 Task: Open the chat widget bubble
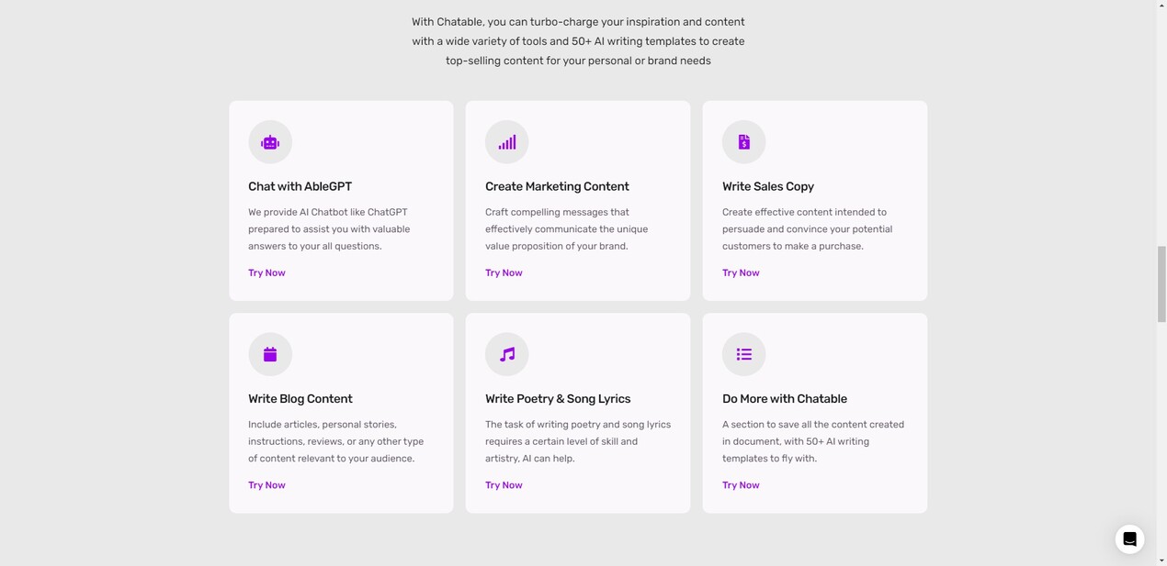[1129, 539]
